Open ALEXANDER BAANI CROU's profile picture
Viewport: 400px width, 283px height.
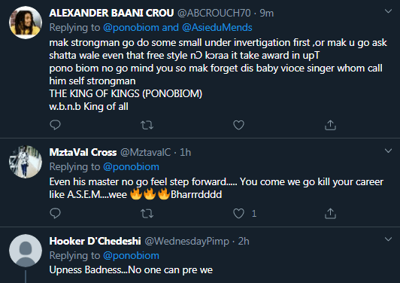click(26, 23)
